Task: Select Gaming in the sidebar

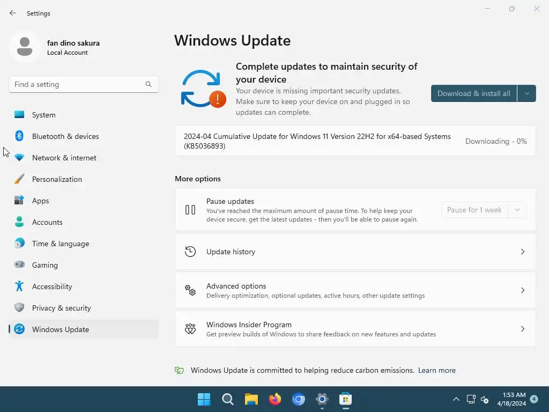Action: point(84,264)
